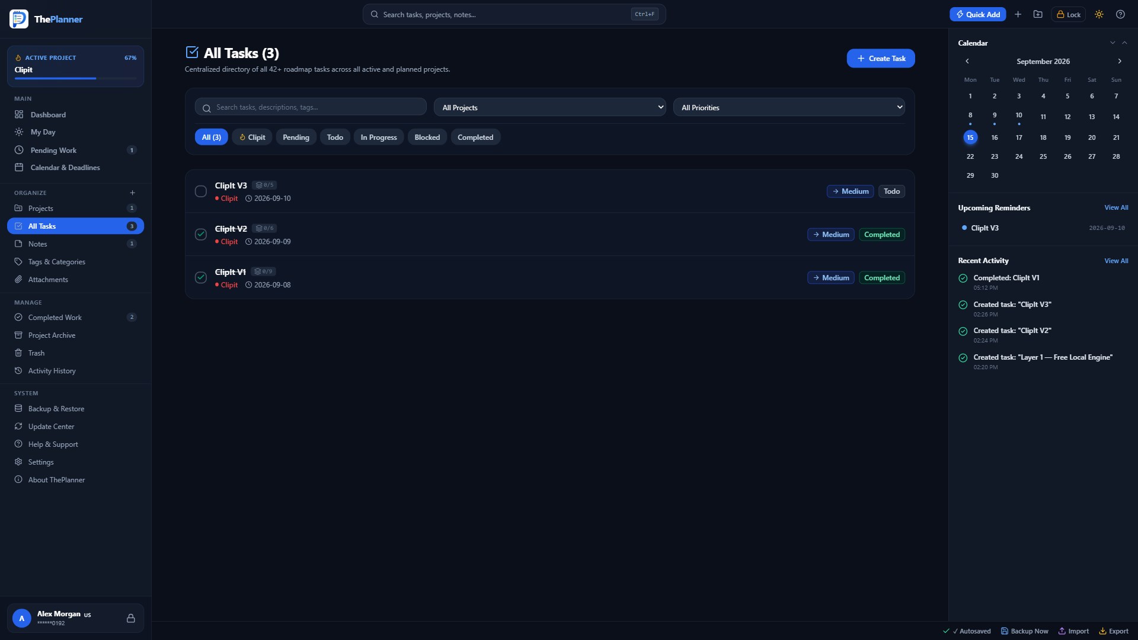The image size is (1138, 640).
Task: Open the All Priorities dropdown
Action: (789, 107)
